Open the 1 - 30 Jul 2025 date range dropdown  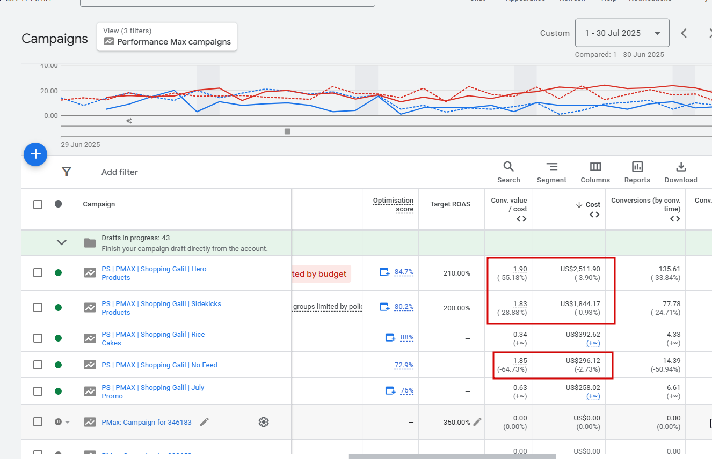coord(622,33)
